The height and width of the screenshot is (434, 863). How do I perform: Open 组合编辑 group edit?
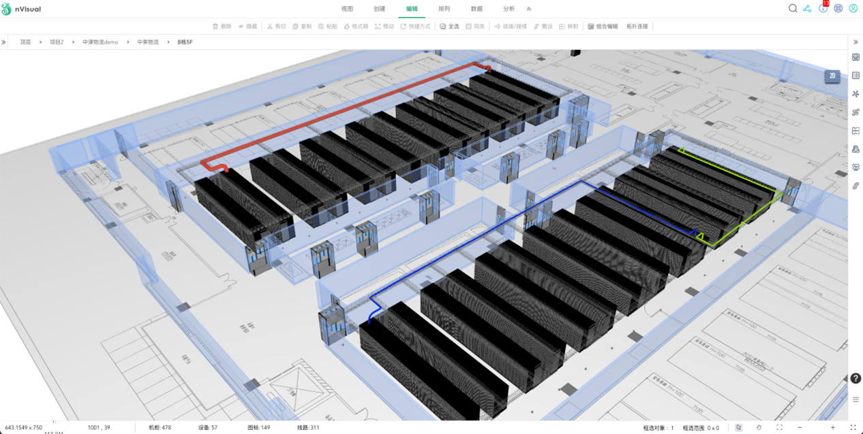click(x=603, y=27)
